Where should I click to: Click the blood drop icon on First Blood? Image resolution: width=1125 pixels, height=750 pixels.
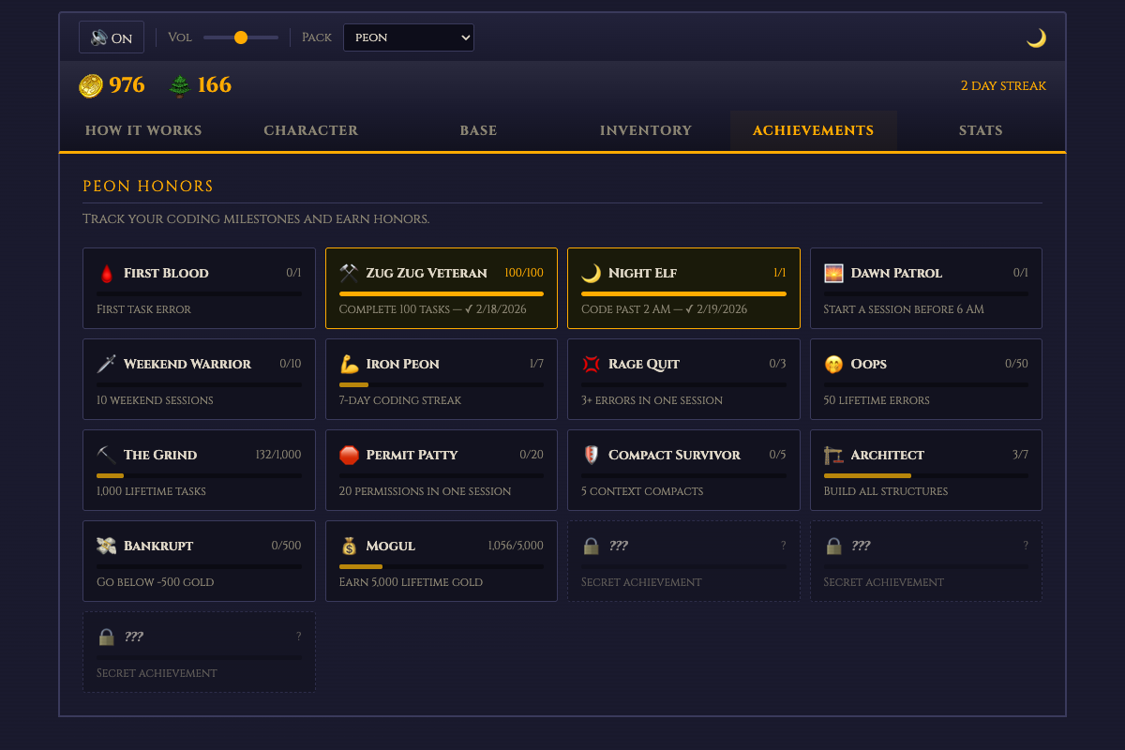pyautogui.click(x=106, y=274)
